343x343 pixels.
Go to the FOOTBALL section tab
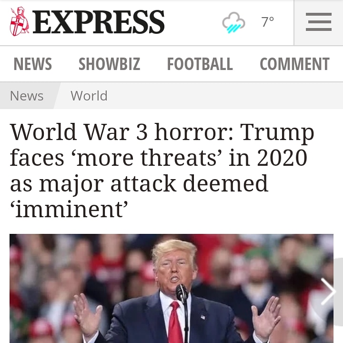coord(200,64)
